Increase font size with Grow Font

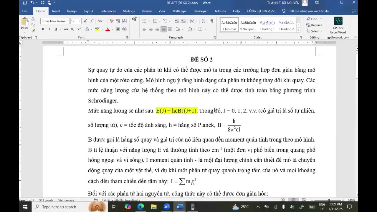pyautogui.click(x=85, y=21)
